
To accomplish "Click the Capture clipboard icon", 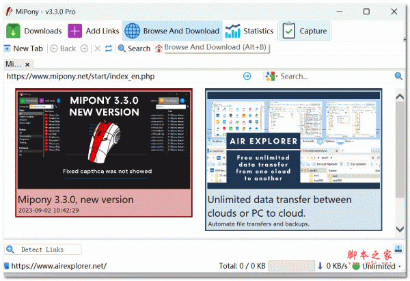I will 288,31.
